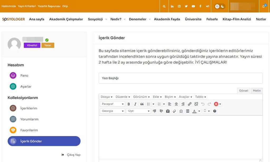Open the Araçlar editor menu
This screenshot has width=270, height=162.
(x=185, y=97)
